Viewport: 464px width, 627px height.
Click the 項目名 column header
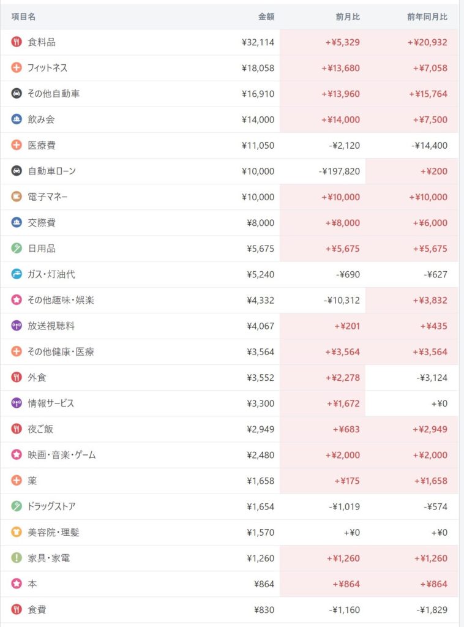(24, 17)
